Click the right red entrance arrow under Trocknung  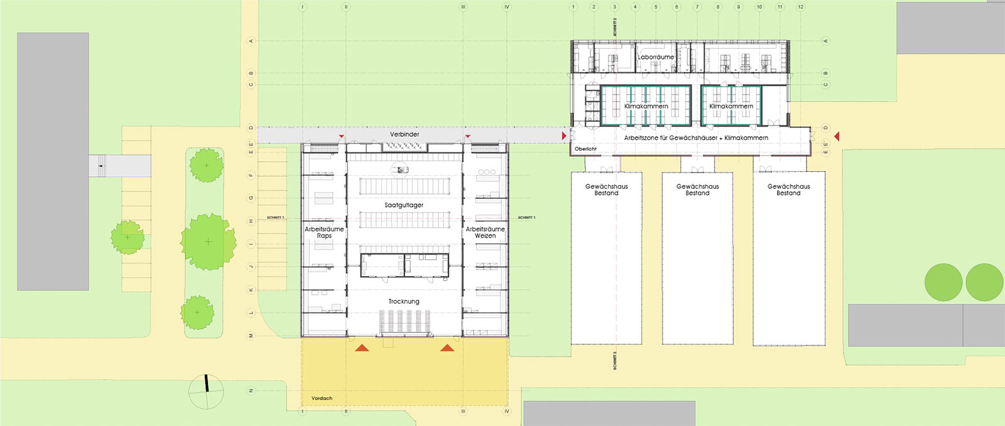tap(447, 348)
